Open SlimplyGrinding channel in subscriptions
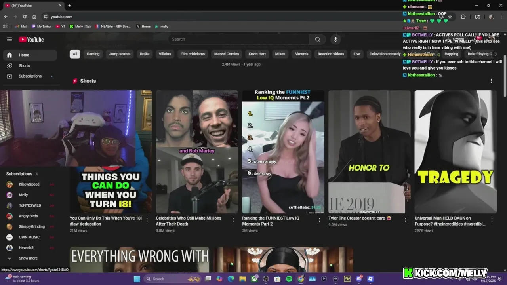The width and height of the screenshot is (507, 285). [x=30, y=226]
